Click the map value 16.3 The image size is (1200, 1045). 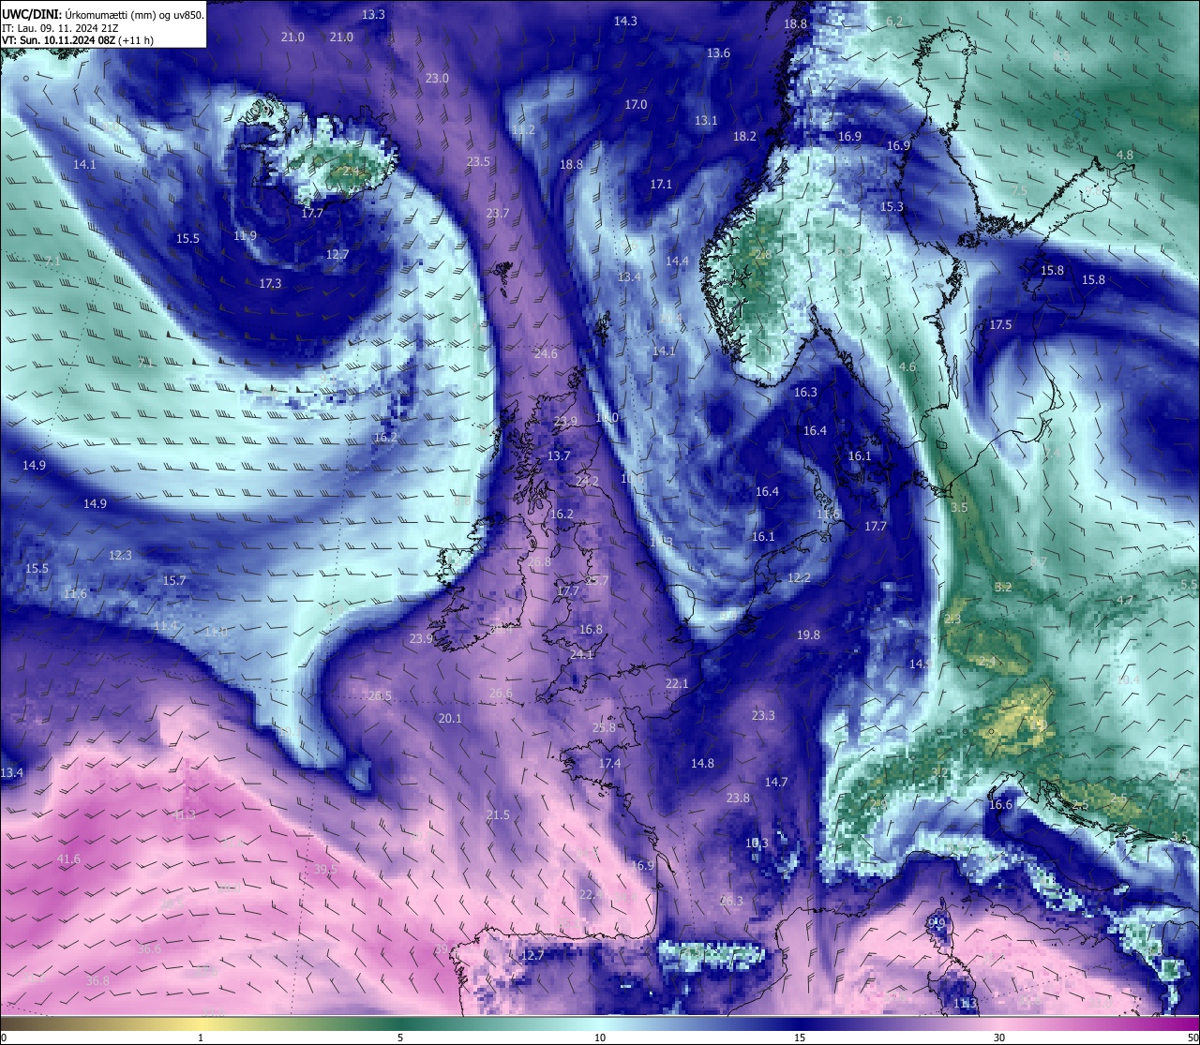point(805,393)
